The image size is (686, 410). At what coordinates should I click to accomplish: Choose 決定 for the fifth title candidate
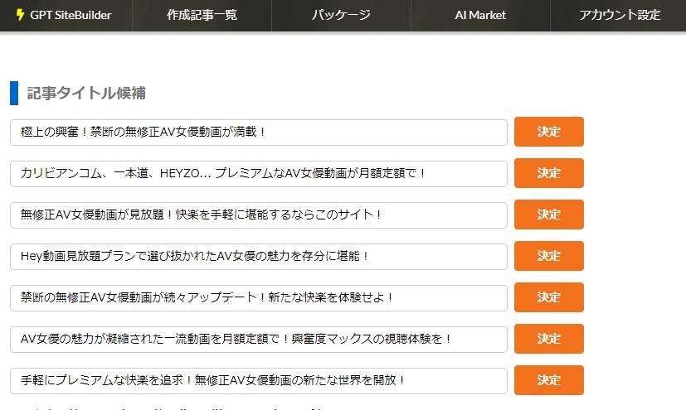click(548, 297)
